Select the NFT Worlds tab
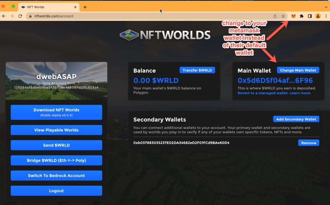This screenshot has height=205, width=330. [49, 7]
